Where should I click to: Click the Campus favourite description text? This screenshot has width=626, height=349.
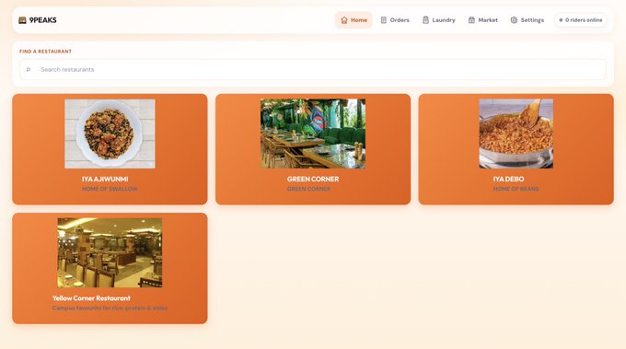110,308
